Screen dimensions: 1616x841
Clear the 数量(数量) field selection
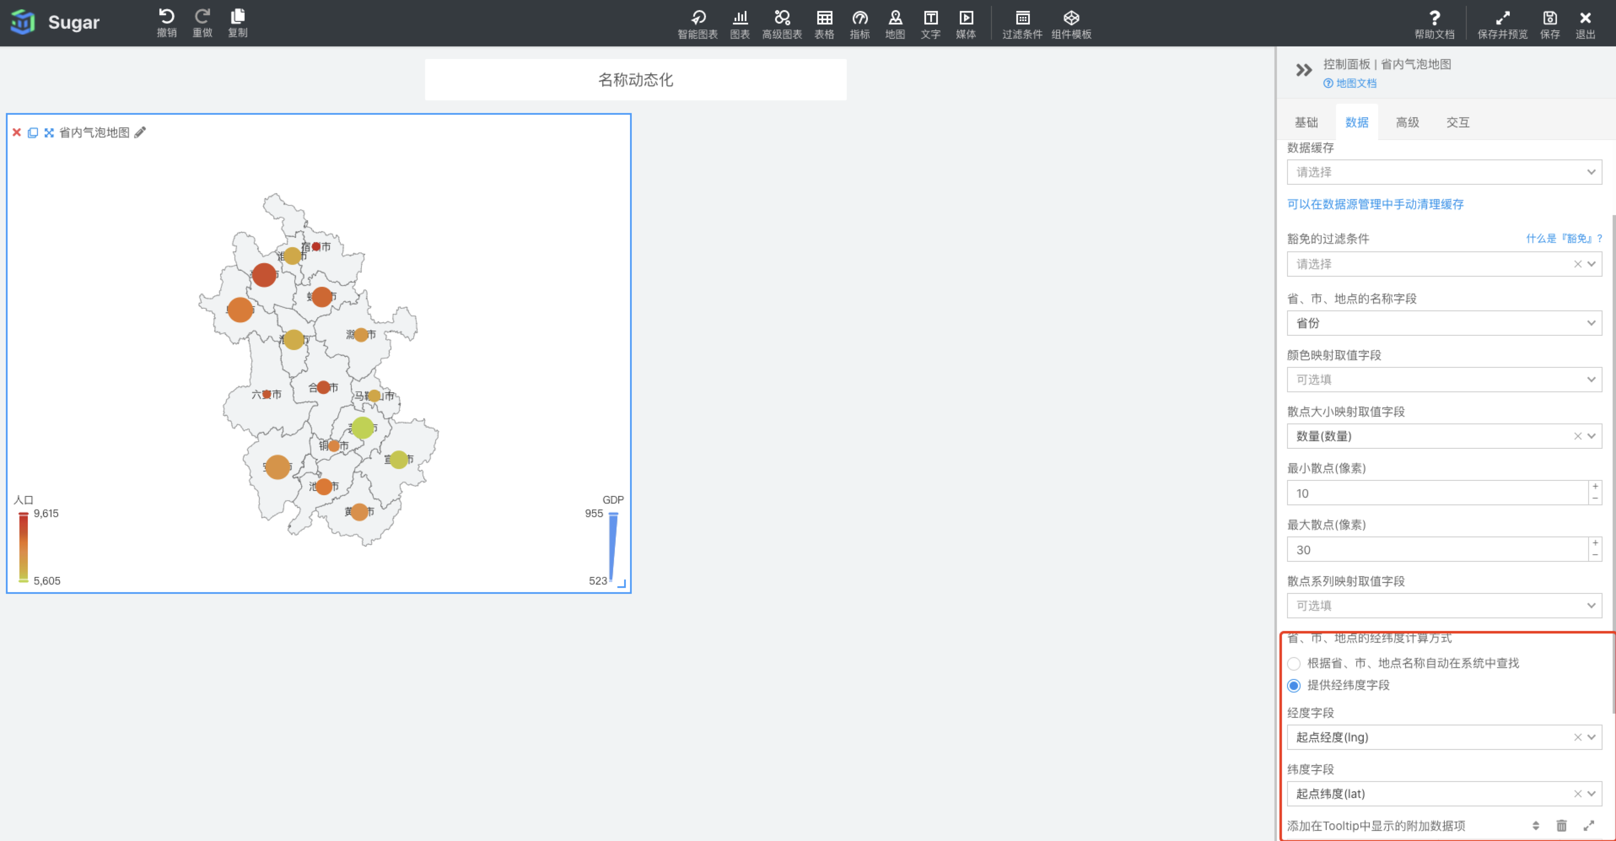coord(1577,436)
